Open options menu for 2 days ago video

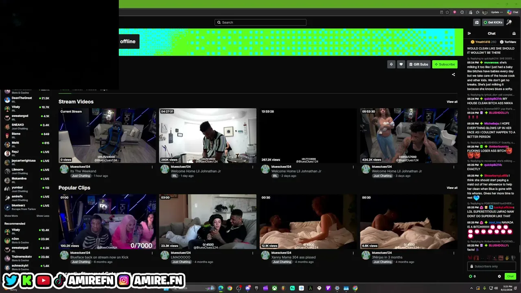[x=353, y=167]
